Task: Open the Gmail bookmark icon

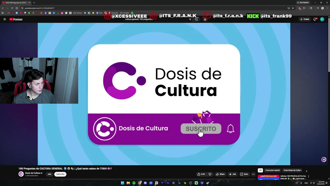Action: [9, 13]
